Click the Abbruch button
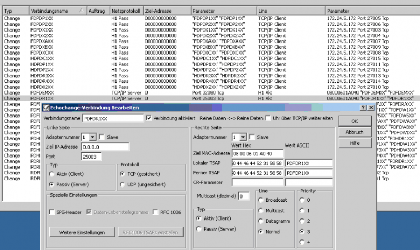The height and width of the screenshot is (250, 420). (354, 132)
